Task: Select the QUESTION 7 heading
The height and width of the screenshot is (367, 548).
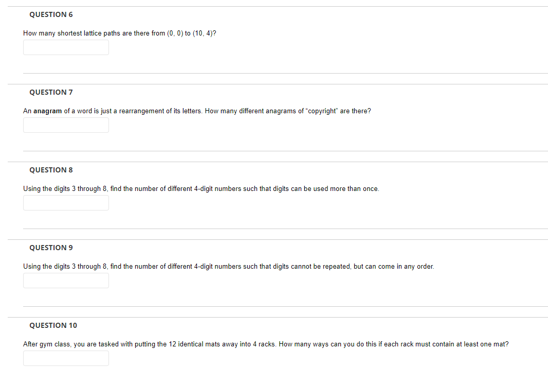Action: coord(51,92)
